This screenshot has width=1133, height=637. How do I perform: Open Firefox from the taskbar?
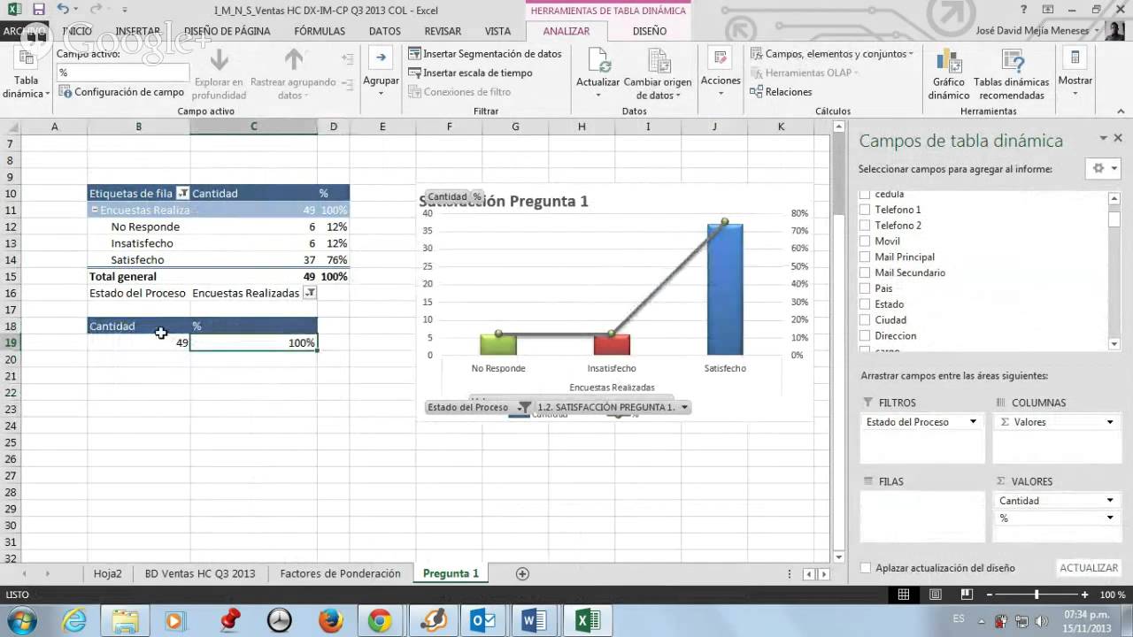[x=330, y=621]
